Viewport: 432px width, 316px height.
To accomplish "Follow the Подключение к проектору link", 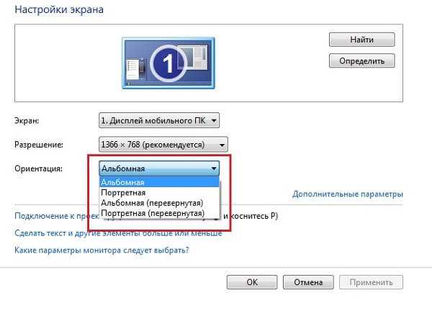I will point(54,216).
